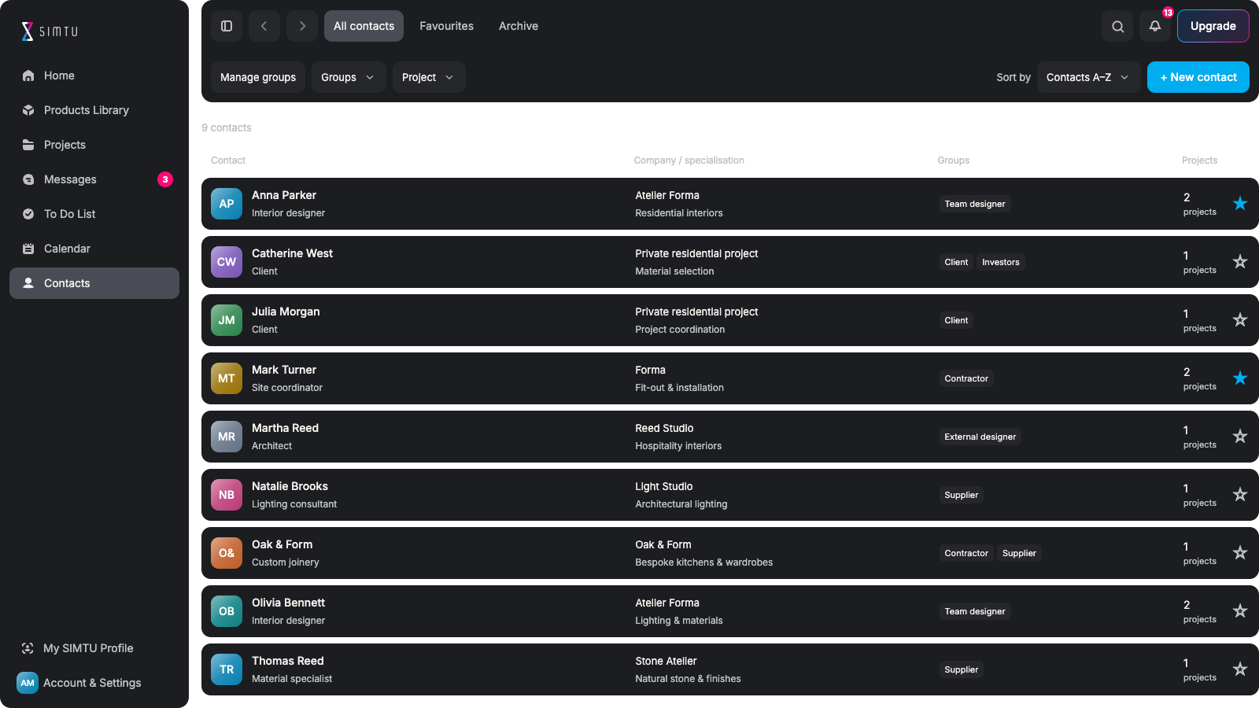Click Contractor tag on Mark Turner row
1259x708 pixels.
pyautogui.click(x=966, y=378)
